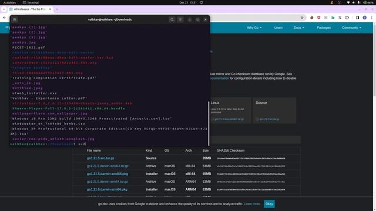Image resolution: width=376 pixels, height=211 pixels.
Task: Open the Chrome three-dot menu
Action: click(x=372, y=18)
